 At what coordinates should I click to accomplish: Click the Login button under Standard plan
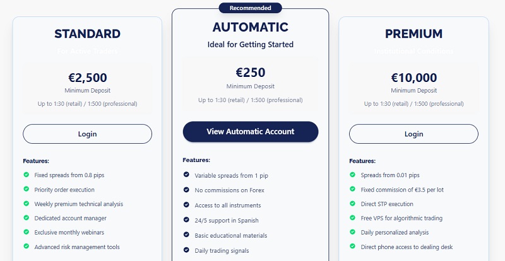(x=87, y=134)
